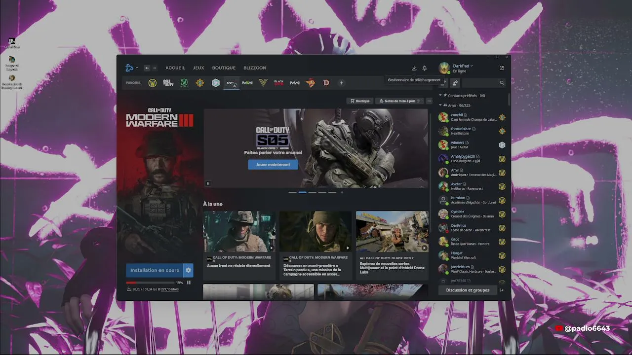The image size is (632, 355).
Task: Select friend thorunblaze
Action: [x=472, y=131]
